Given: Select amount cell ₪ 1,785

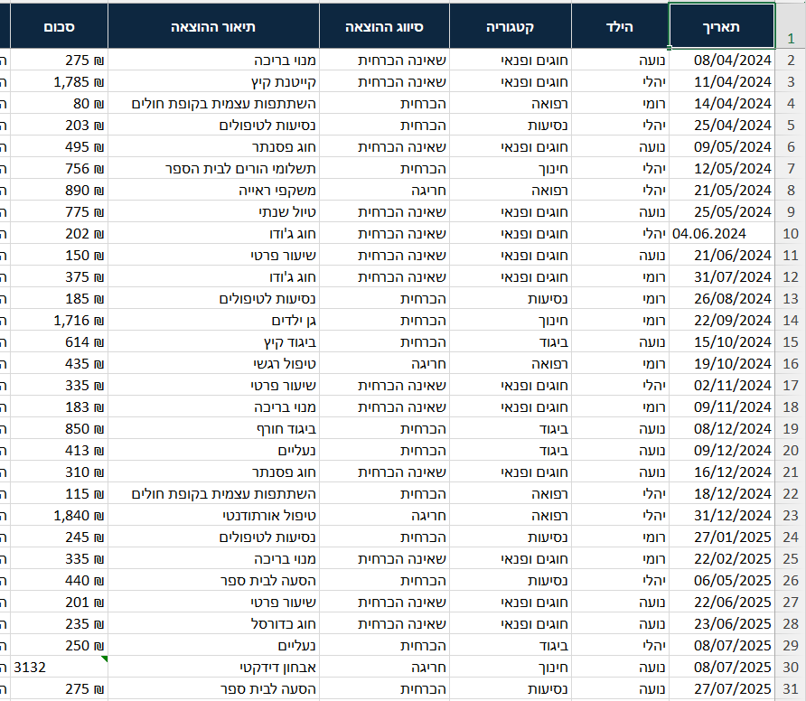Looking at the screenshot, I should click(x=59, y=81).
